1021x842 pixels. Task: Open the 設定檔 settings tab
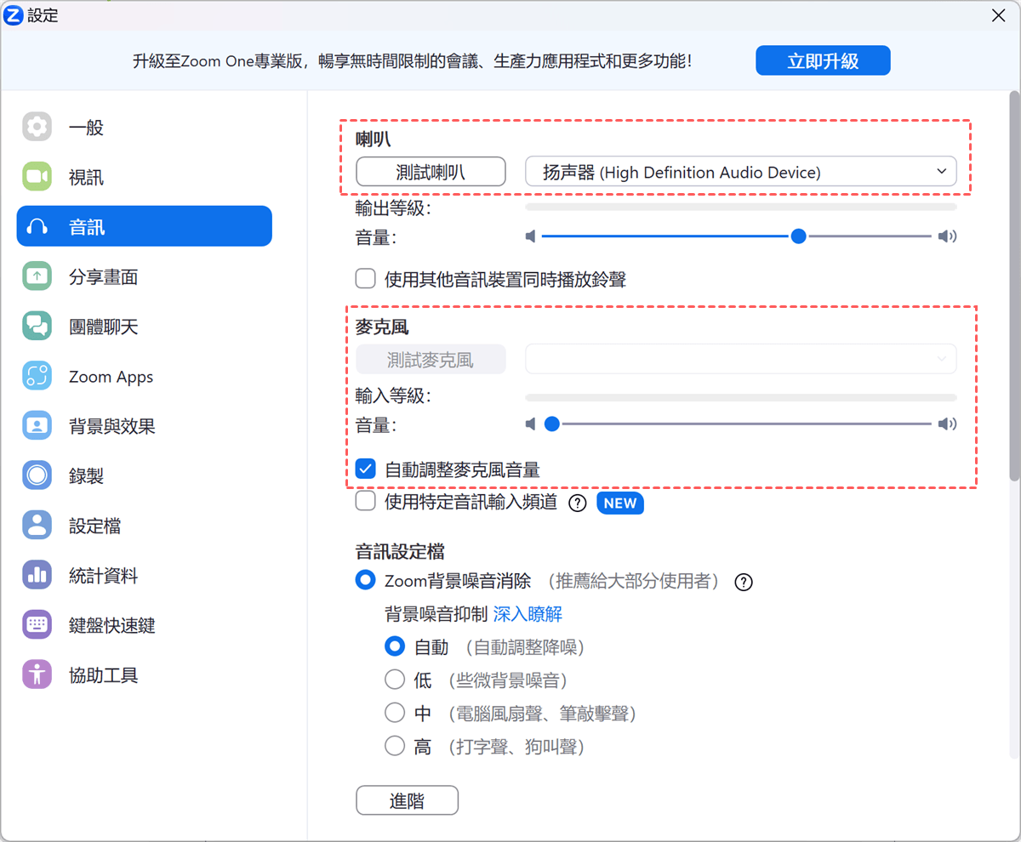pyautogui.click(x=145, y=526)
